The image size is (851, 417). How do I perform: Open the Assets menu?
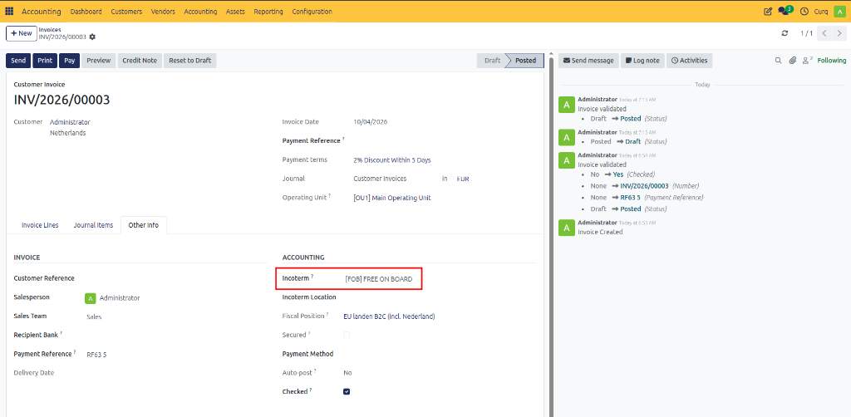(235, 12)
